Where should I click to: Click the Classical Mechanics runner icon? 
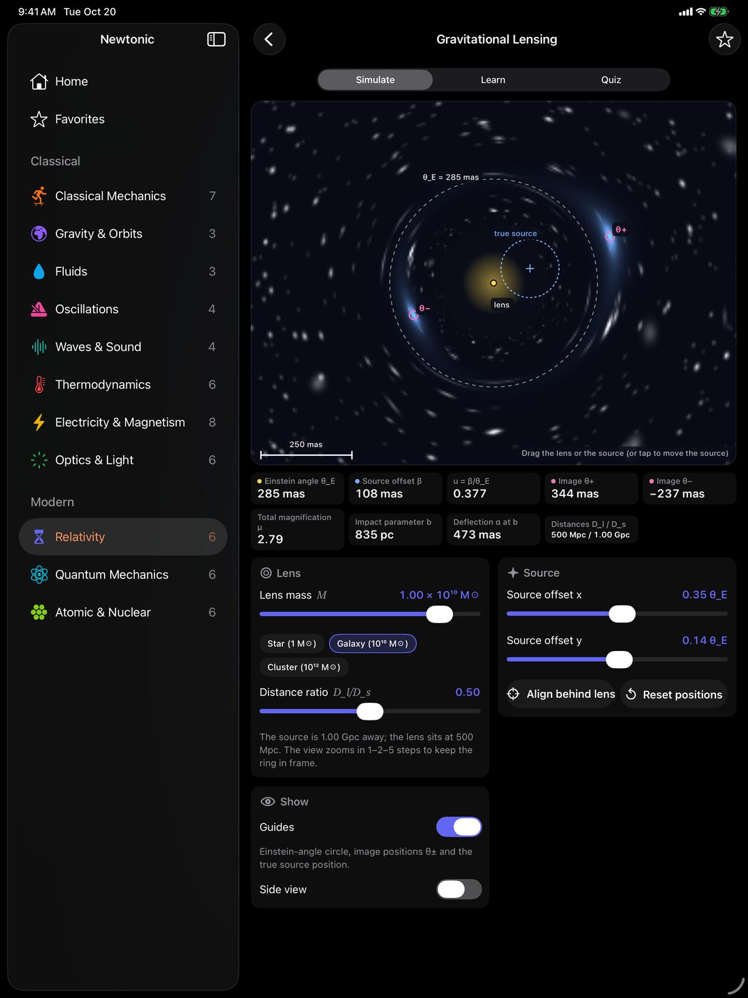point(39,196)
